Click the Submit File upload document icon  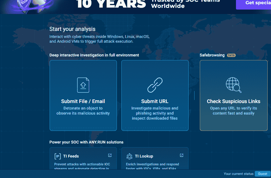point(83,85)
